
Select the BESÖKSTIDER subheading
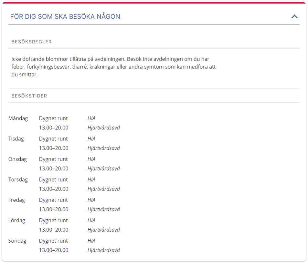tap(29, 96)
